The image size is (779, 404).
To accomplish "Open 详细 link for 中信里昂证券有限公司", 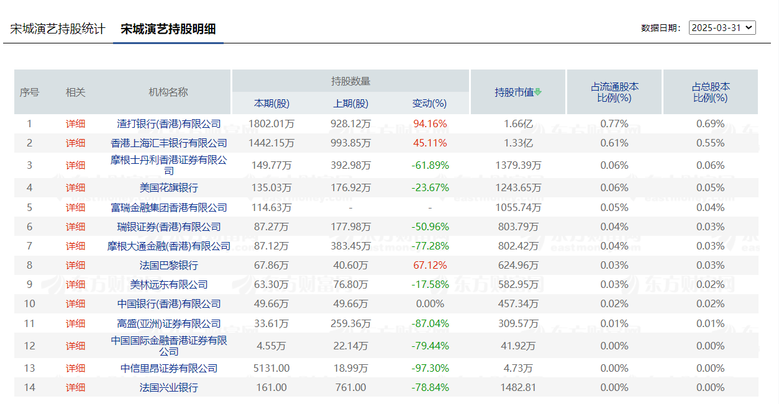I will click(76, 368).
